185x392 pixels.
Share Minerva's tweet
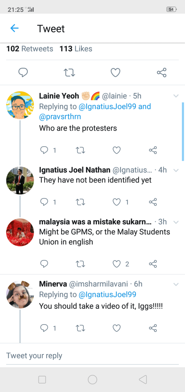pos(153,328)
